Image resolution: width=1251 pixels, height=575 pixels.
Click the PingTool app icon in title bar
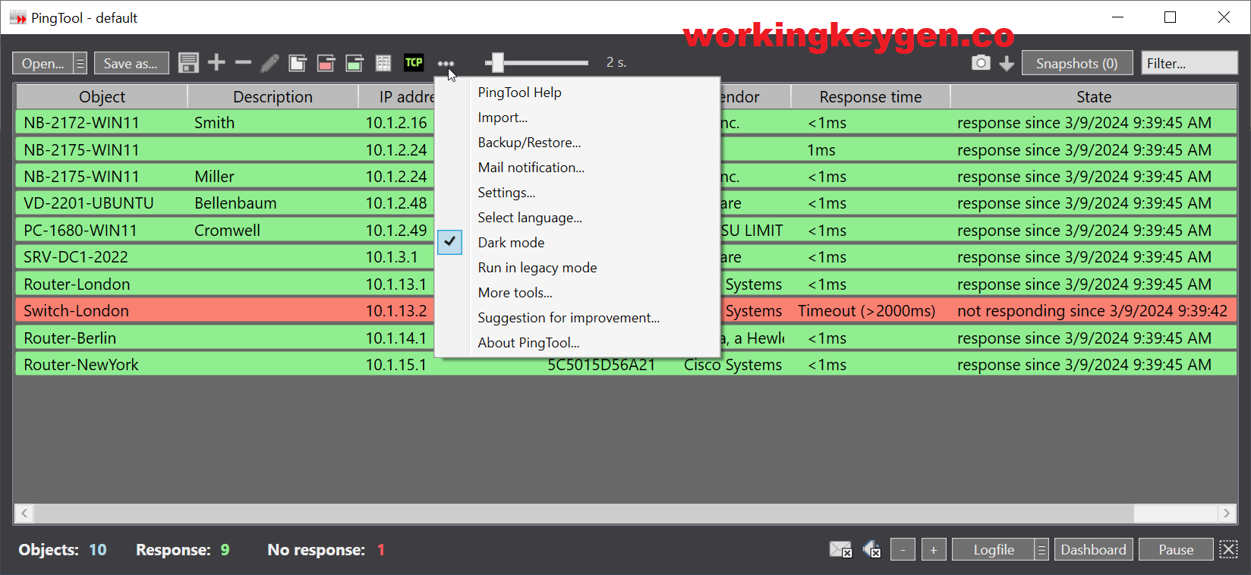point(17,17)
